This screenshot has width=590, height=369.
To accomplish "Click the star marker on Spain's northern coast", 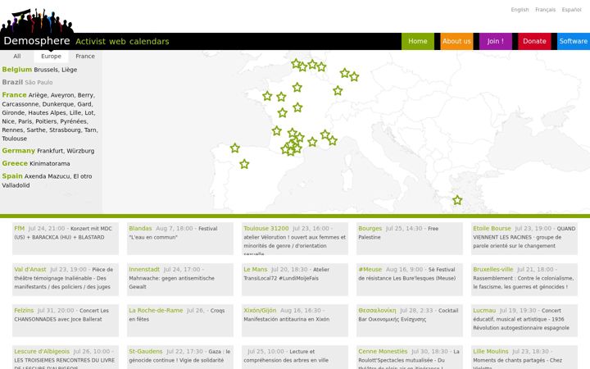I will [235, 148].
